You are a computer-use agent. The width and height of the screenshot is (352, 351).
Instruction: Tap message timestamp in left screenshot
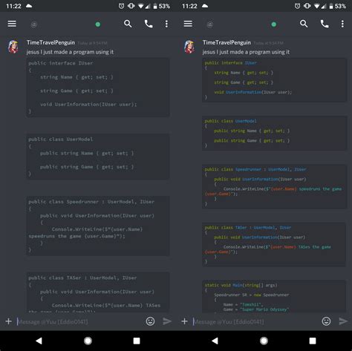coord(92,43)
